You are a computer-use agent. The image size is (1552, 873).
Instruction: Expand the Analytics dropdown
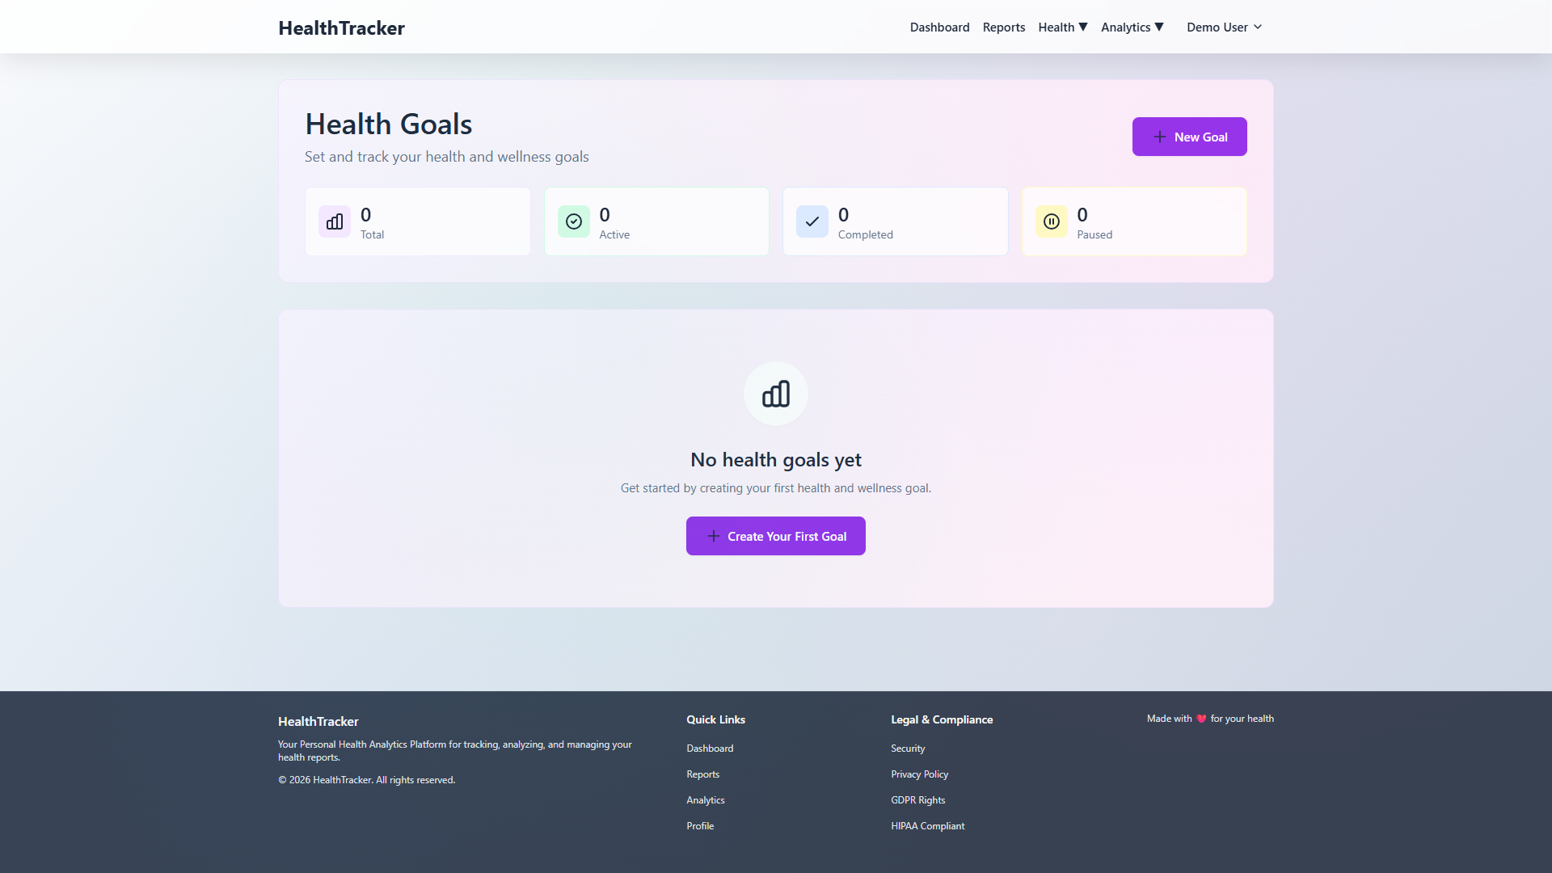1132,27
